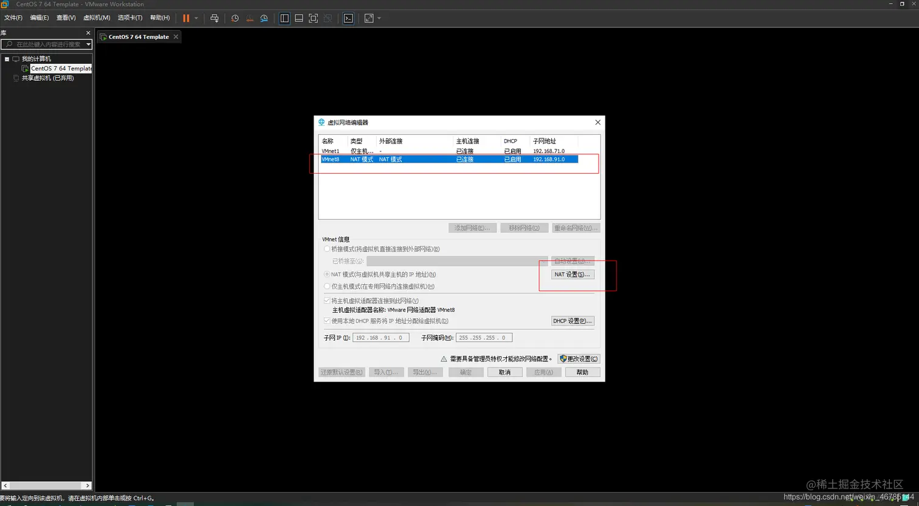Image resolution: width=919 pixels, height=506 pixels.
Task: Open the library search dropdown arrow
Action: 89,44
